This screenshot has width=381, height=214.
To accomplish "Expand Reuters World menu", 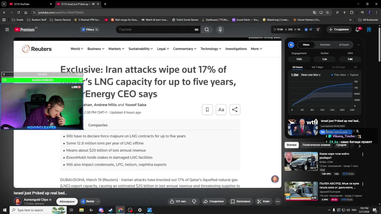I will tap(77, 49).
